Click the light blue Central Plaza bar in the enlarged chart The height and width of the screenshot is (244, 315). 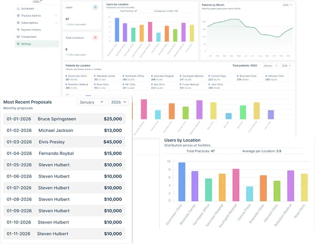point(249,194)
